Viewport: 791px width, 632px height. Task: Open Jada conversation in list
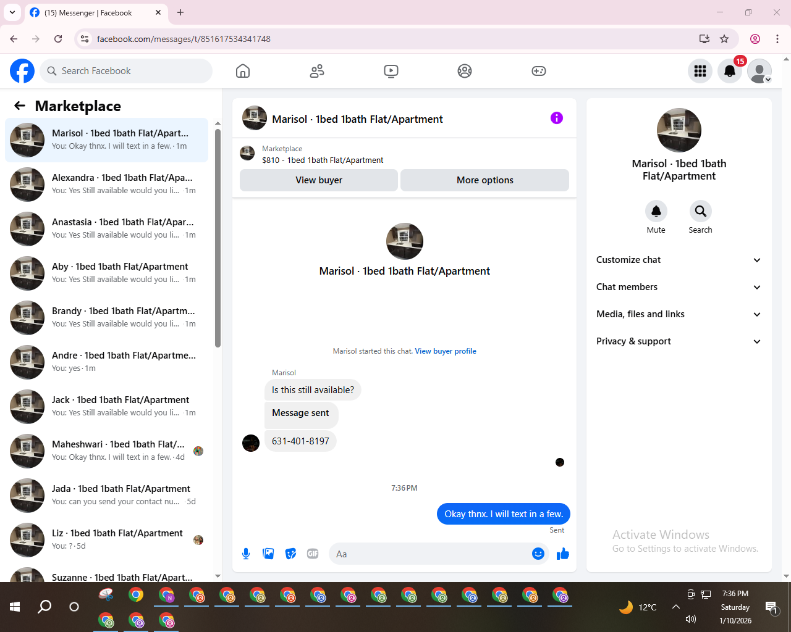(x=106, y=496)
